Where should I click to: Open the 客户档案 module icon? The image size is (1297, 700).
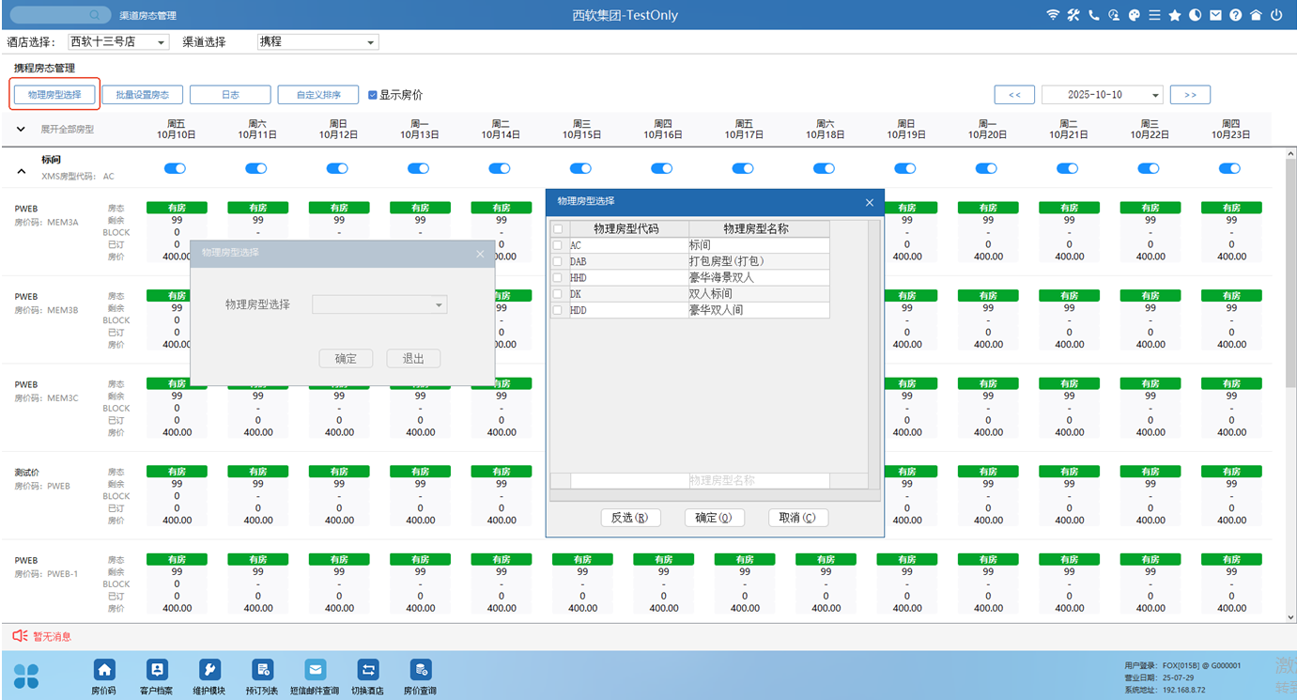tap(157, 670)
